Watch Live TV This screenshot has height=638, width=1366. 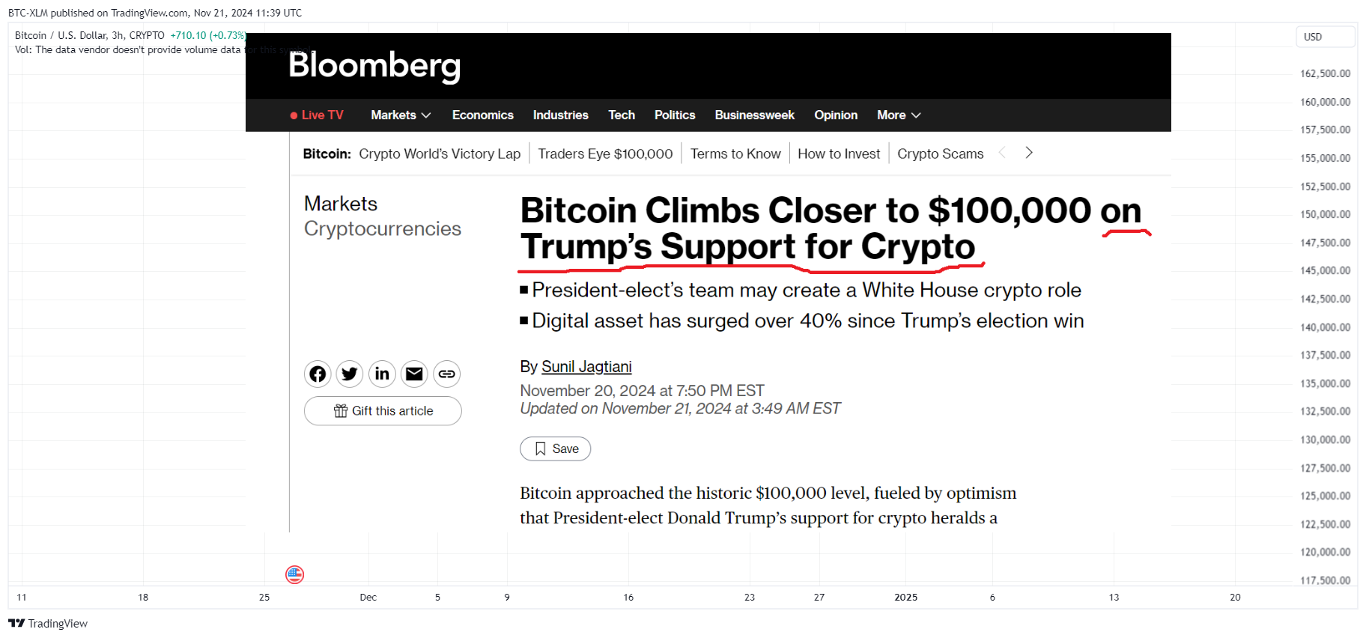317,115
